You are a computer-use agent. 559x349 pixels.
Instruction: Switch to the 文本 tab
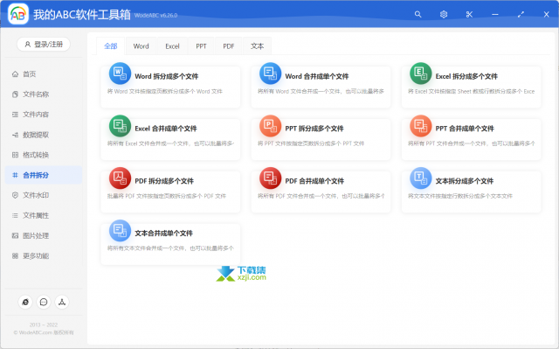(257, 46)
